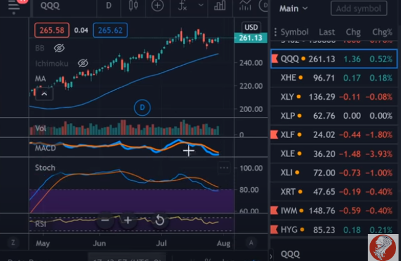This screenshot has width=401, height=261.
Task: Open the Main watchlist dropdown
Action: 293,9
